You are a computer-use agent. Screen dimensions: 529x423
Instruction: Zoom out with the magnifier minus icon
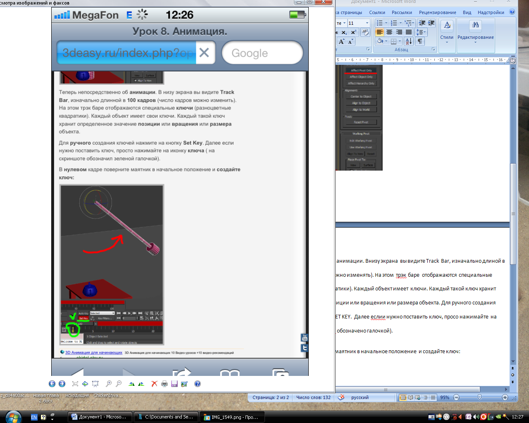tap(119, 384)
